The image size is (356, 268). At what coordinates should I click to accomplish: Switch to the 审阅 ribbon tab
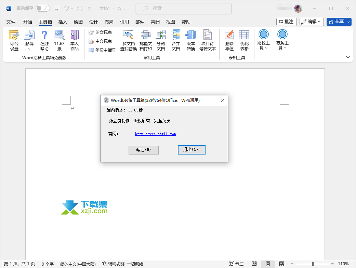(x=155, y=22)
